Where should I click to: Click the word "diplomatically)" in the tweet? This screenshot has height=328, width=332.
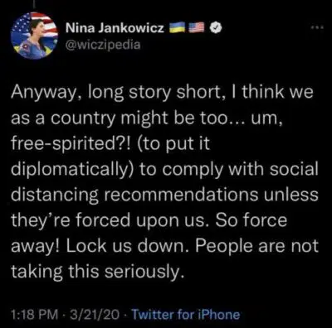73,171
